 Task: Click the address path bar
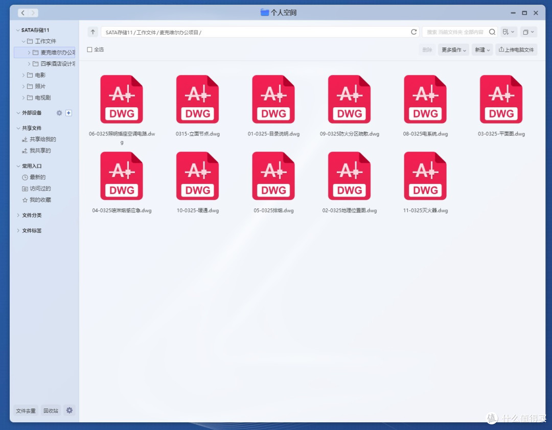coord(260,32)
